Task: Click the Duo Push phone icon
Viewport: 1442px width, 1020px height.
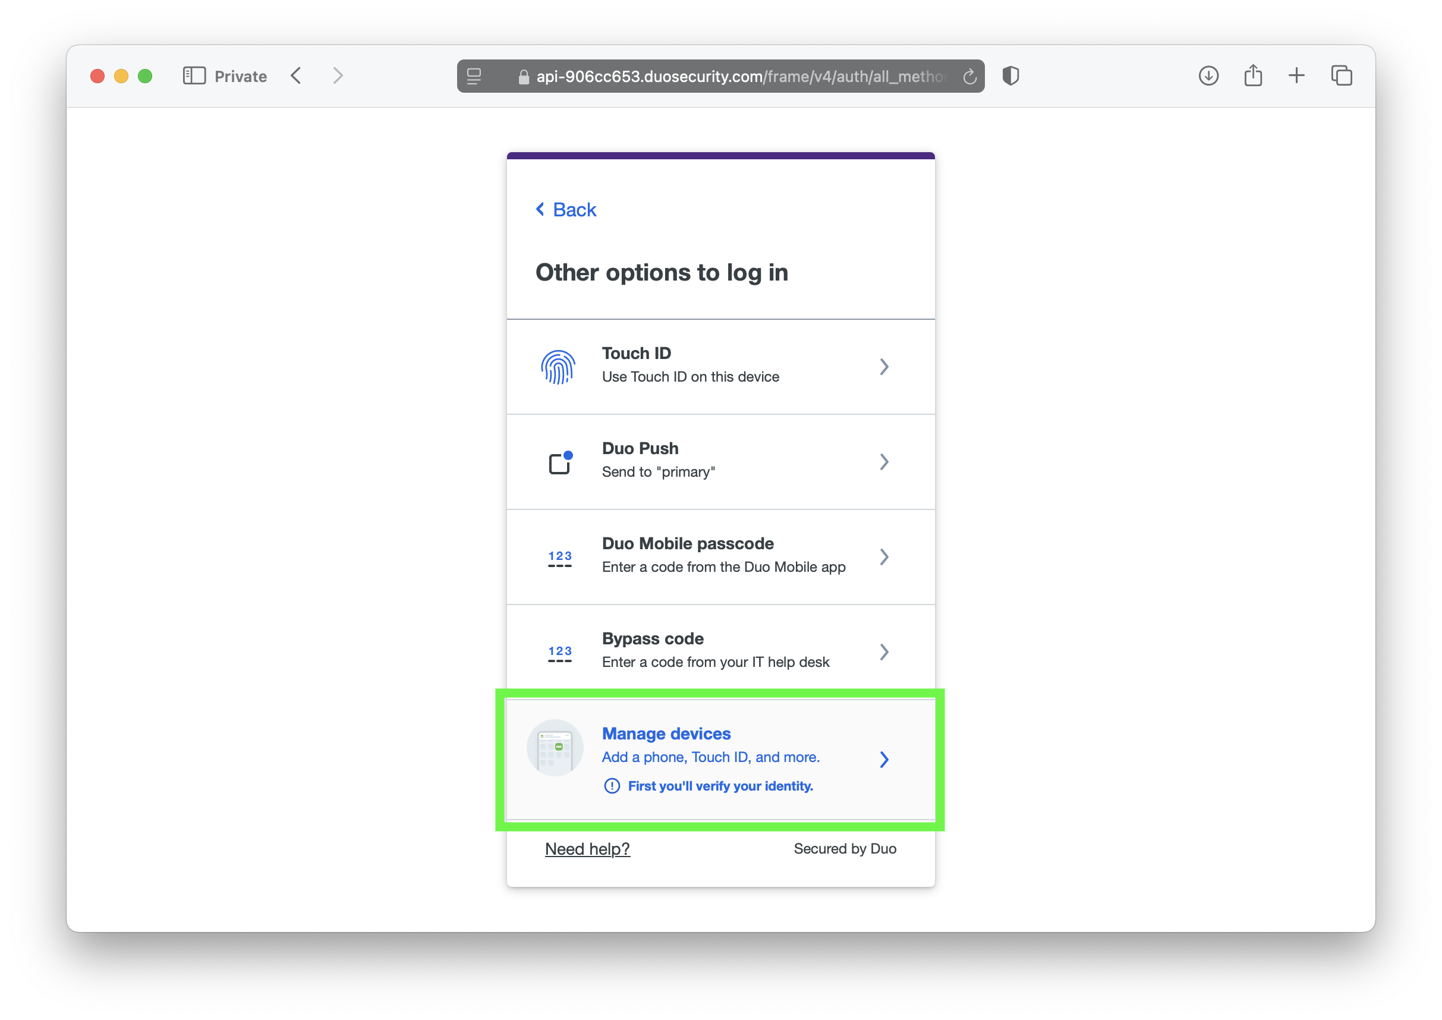Action: pos(561,462)
